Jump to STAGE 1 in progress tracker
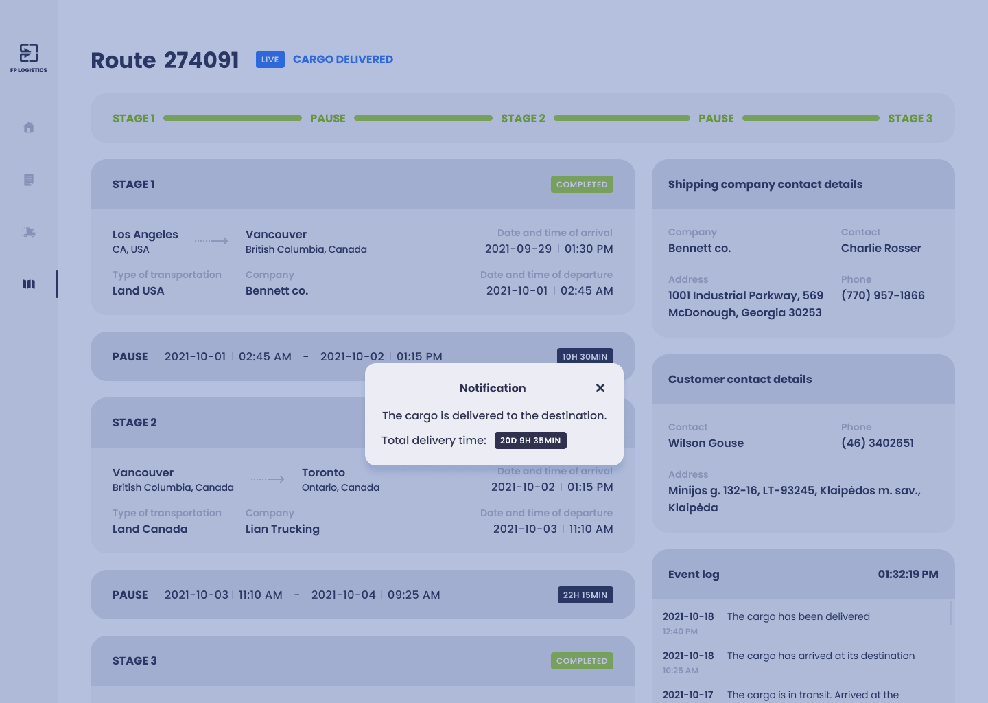Viewport: 988px width, 703px height. [x=134, y=118]
